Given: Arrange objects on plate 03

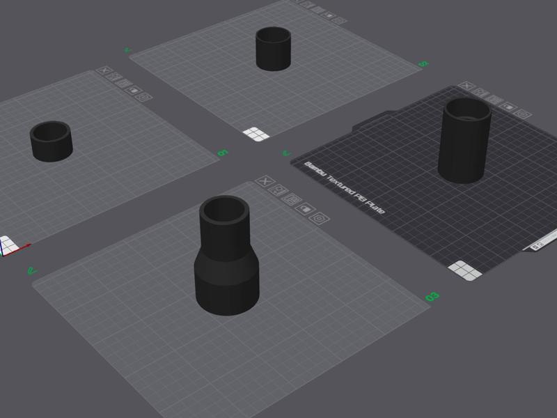Looking at the screenshot, I should click(292, 199).
